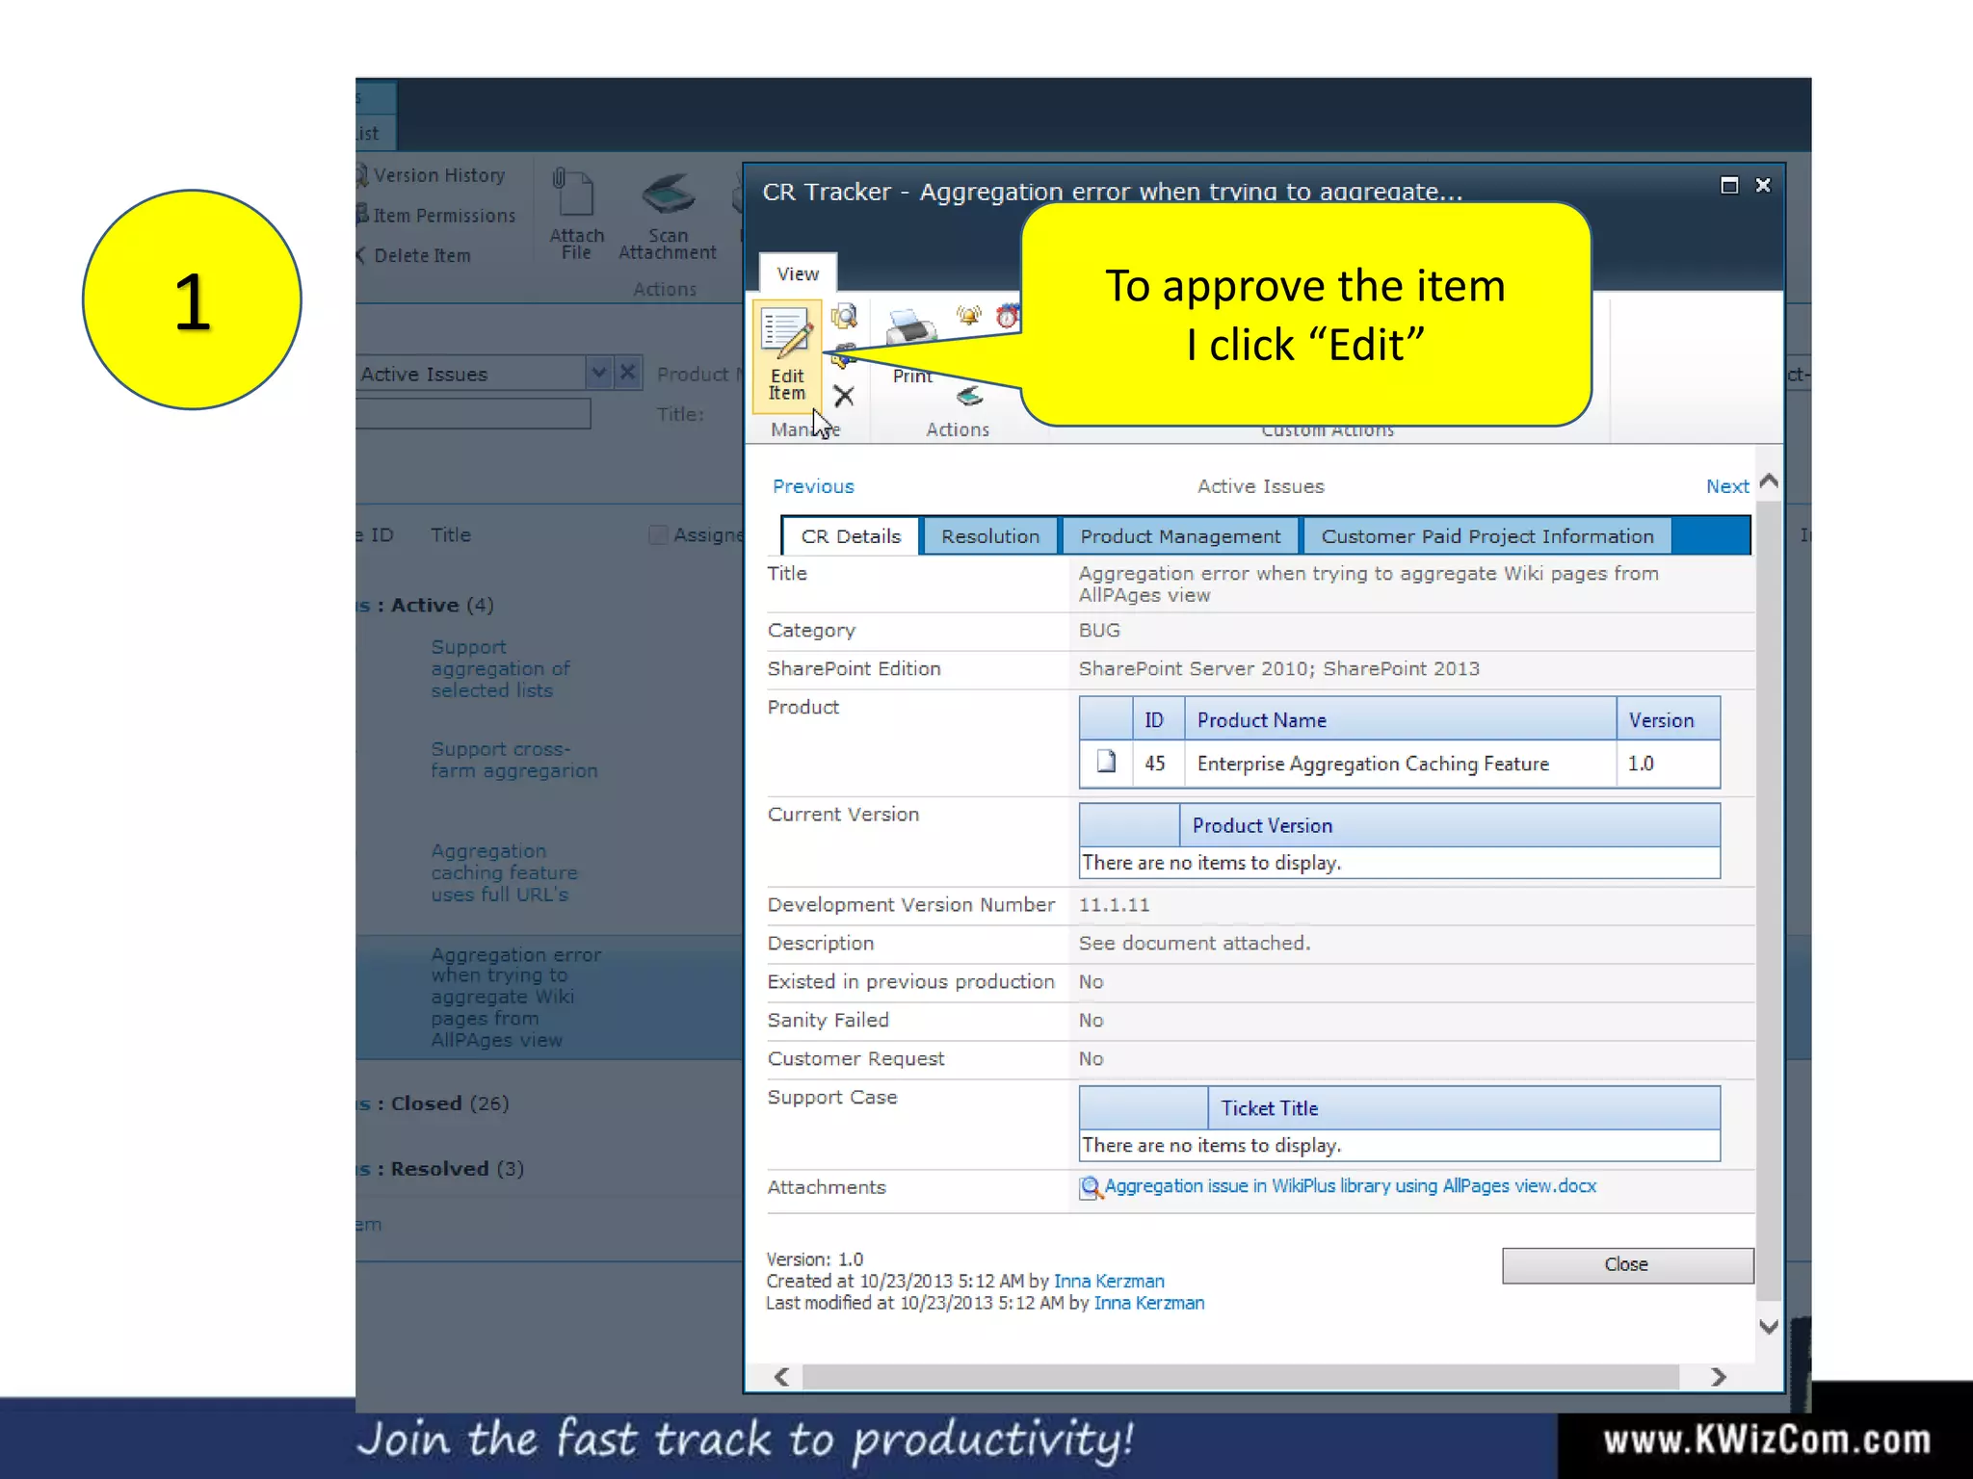Click the horizontal scrollbar left arrow
Screen dimensions: 1973x1479
click(x=782, y=1378)
